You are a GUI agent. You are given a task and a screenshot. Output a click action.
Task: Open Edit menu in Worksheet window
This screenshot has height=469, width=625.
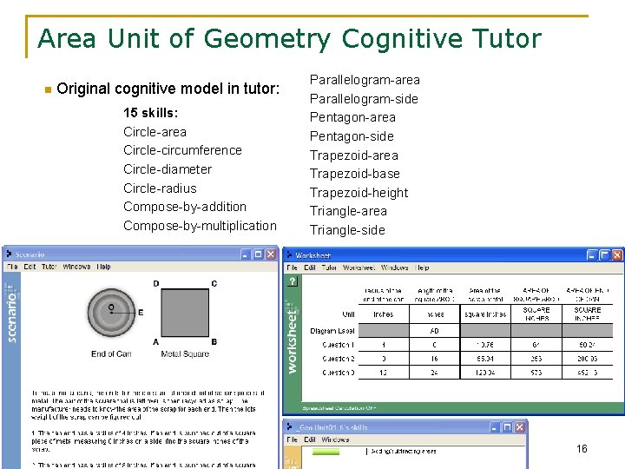tap(310, 268)
